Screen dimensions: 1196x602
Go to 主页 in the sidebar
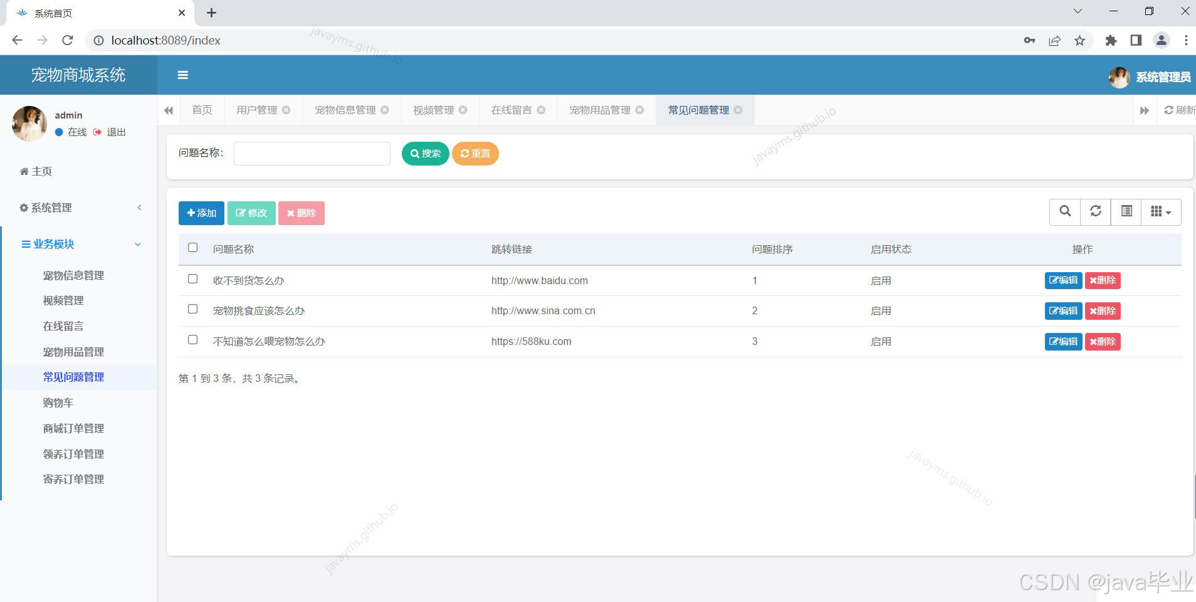pos(36,171)
